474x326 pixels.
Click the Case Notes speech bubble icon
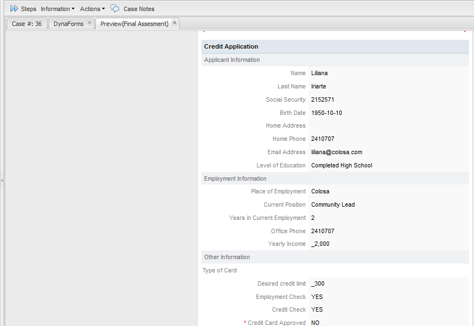(115, 9)
